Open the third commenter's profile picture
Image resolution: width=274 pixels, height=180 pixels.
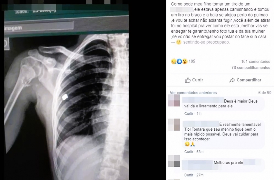174,161
